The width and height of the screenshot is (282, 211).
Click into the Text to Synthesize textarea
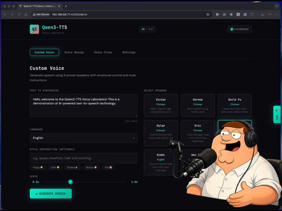pyautogui.click(x=83, y=106)
